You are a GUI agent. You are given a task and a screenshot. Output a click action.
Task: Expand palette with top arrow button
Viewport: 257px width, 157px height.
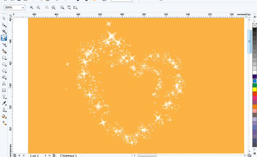click(x=254, y=17)
